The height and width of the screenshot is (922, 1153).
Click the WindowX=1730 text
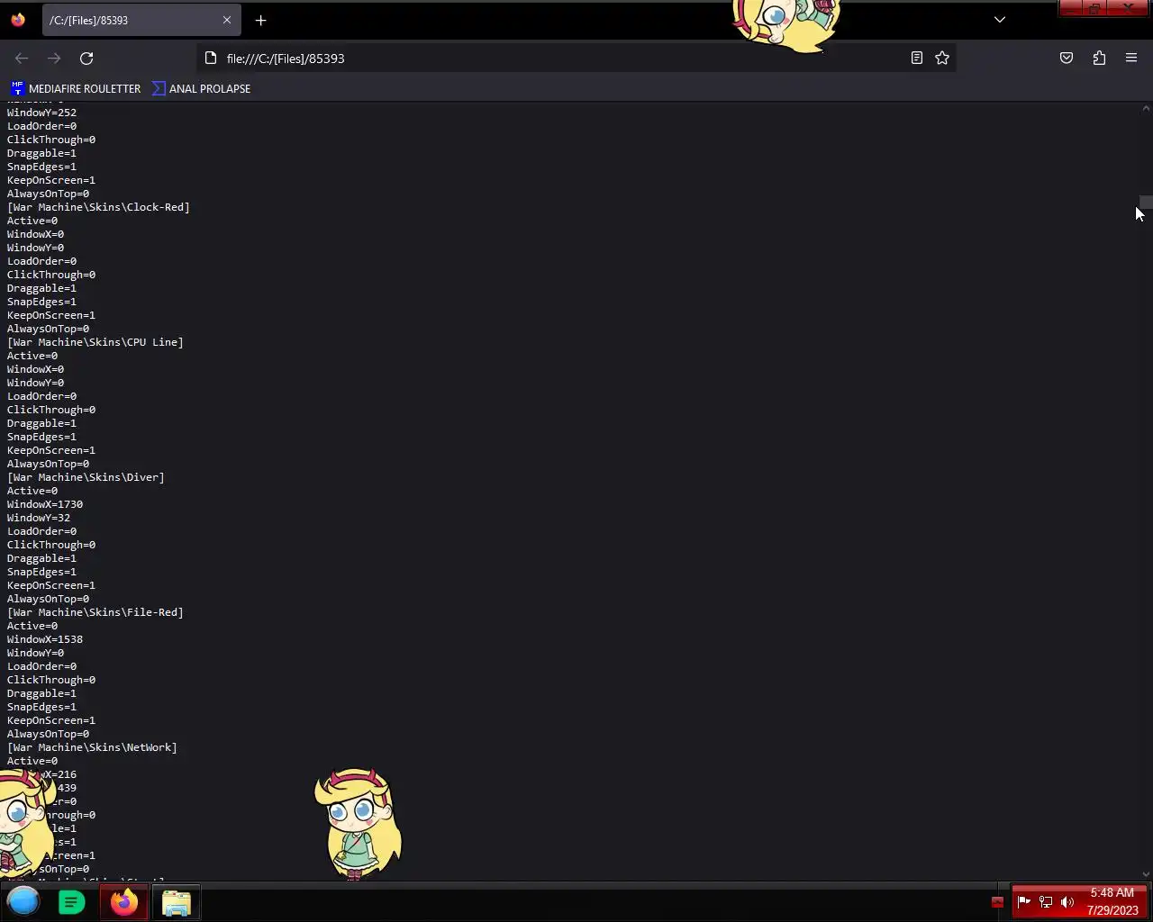tap(45, 504)
